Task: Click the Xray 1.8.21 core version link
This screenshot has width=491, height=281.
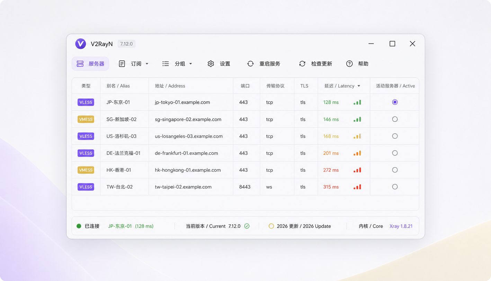Action: [401, 226]
